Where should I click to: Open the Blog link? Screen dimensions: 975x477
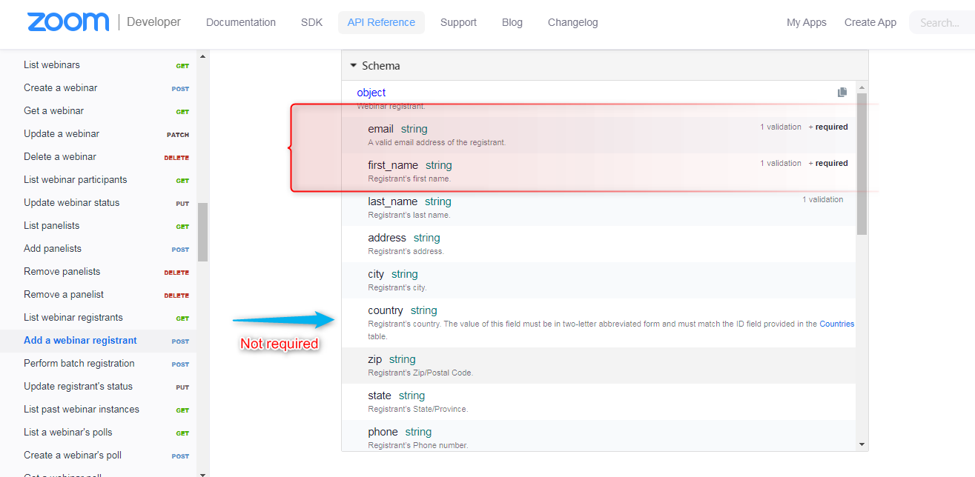(512, 22)
